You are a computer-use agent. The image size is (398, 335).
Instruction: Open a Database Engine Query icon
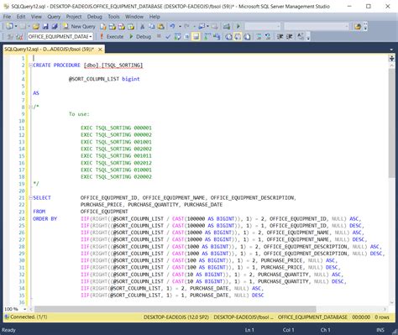pyautogui.click(x=103, y=27)
